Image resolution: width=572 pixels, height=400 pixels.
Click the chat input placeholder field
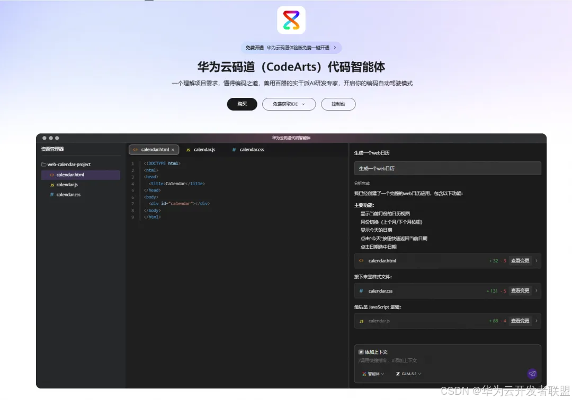[387, 361]
